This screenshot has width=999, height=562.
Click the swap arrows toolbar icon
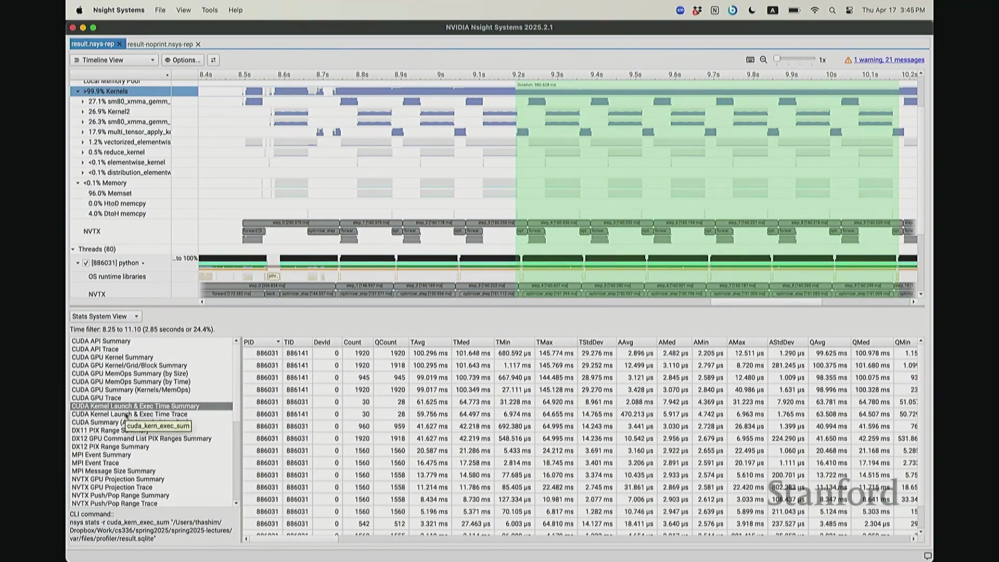213,60
